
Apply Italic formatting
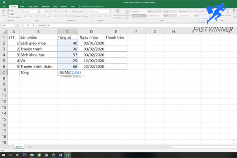tap(28, 16)
